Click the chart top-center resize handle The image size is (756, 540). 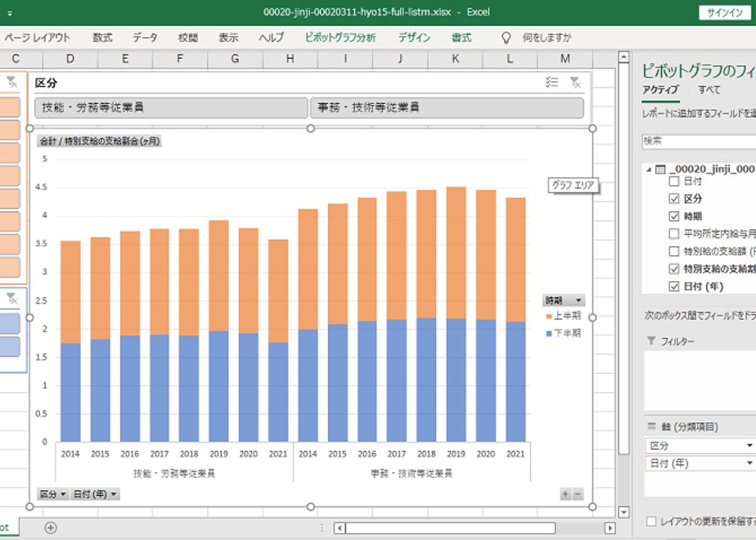[311, 128]
